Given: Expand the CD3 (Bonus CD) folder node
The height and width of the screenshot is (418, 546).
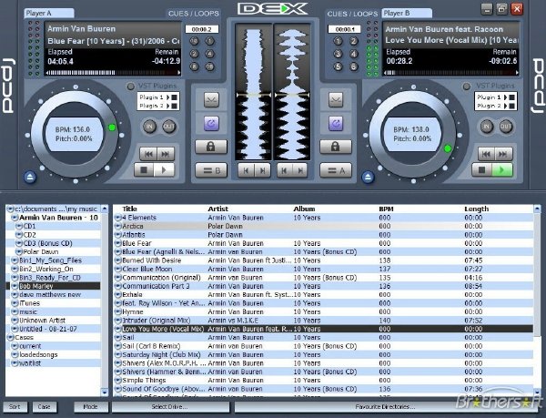Looking at the screenshot, I should click(19, 243).
